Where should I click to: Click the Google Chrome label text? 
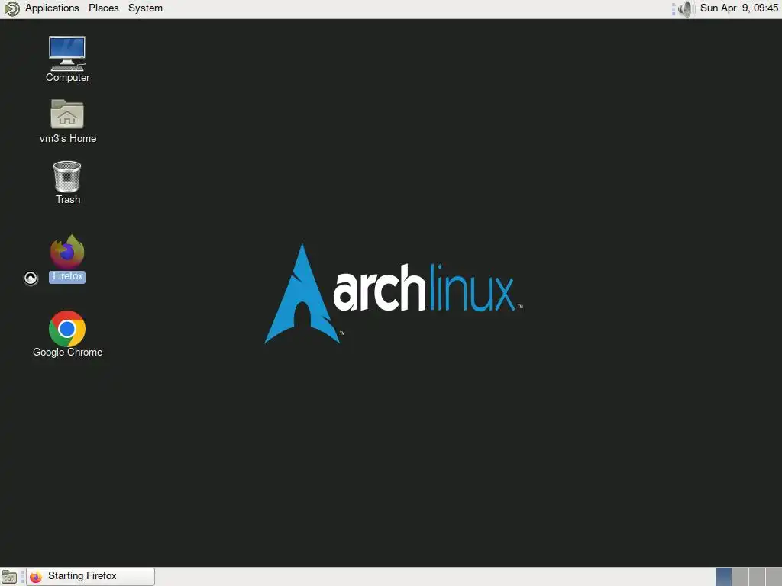[67, 352]
